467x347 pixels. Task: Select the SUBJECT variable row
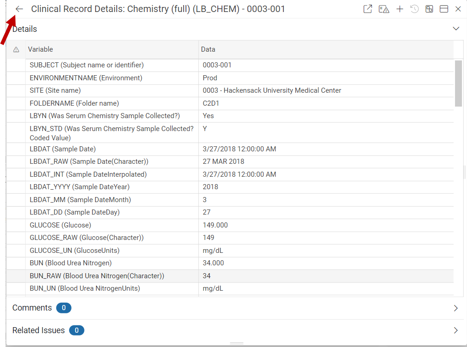[230, 65]
